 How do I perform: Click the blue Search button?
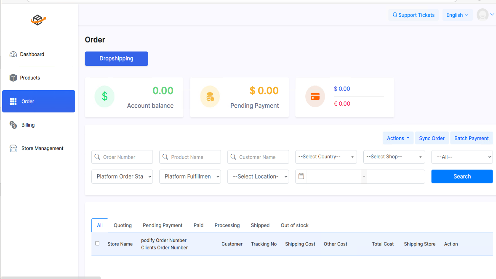point(462,176)
